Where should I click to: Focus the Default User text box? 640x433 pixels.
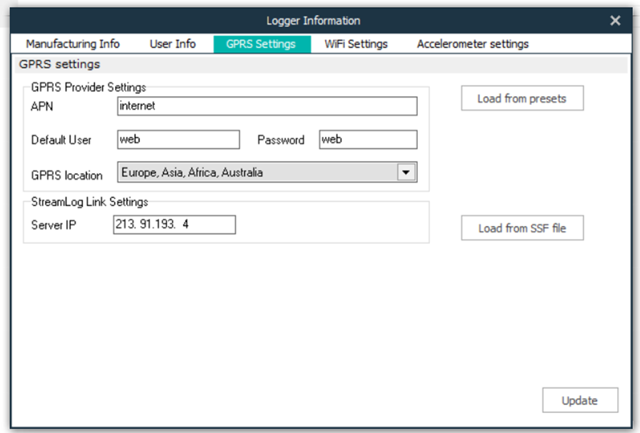coord(178,140)
